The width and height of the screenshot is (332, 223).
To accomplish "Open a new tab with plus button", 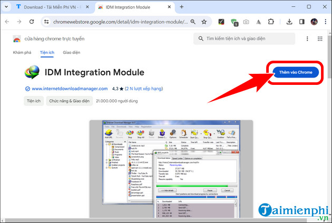I will pyautogui.click(x=181, y=7).
